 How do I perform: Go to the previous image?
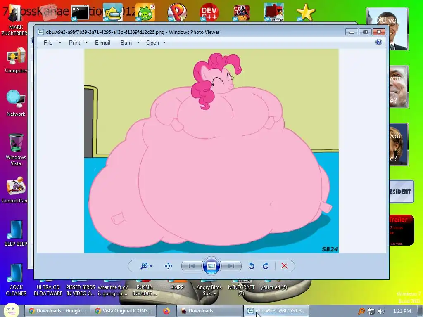pyautogui.click(x=192, y=266)
